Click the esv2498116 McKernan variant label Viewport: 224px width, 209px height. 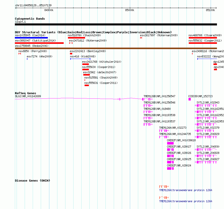click(208, 51)
